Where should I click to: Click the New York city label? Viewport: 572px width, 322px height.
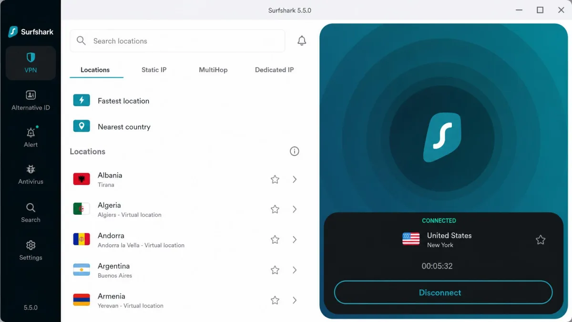(440, 245)
